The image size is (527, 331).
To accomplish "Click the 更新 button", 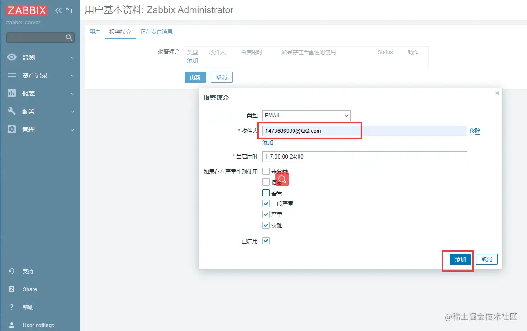I will 195,77.
